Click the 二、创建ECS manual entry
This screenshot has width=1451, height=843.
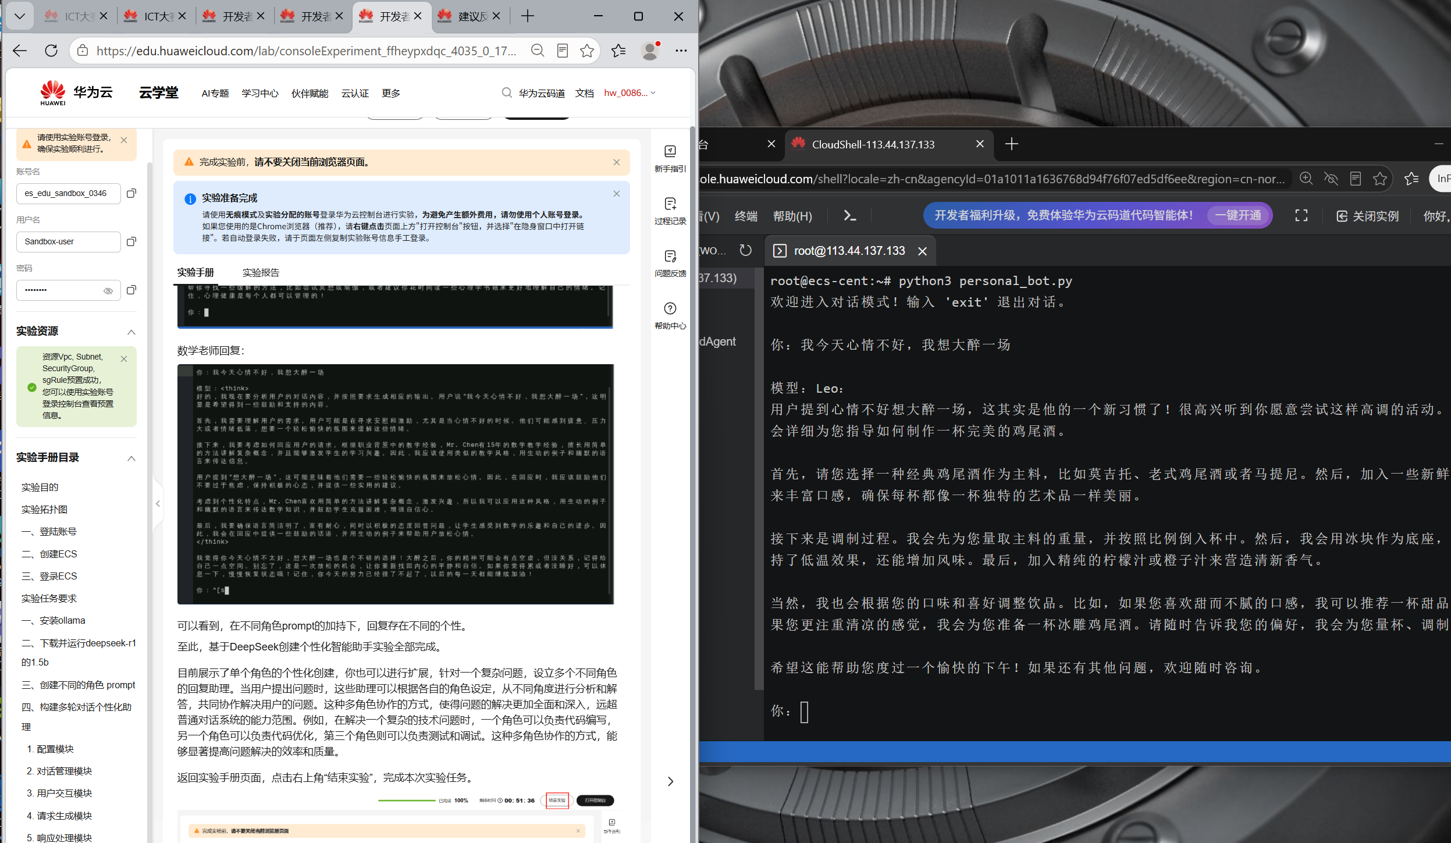[49, 554]
